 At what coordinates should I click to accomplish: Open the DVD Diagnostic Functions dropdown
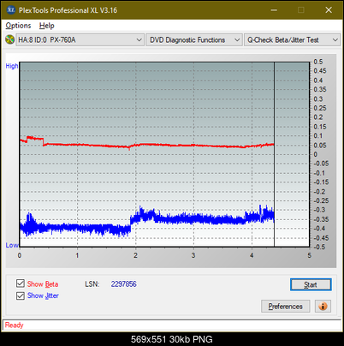click(x=194, y=40)
